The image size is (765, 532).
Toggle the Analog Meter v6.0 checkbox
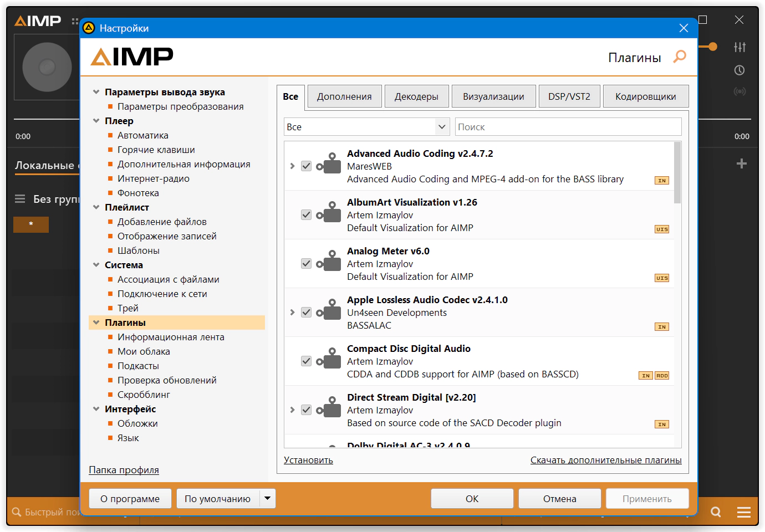pyautogui.click(x=306, y=263)
